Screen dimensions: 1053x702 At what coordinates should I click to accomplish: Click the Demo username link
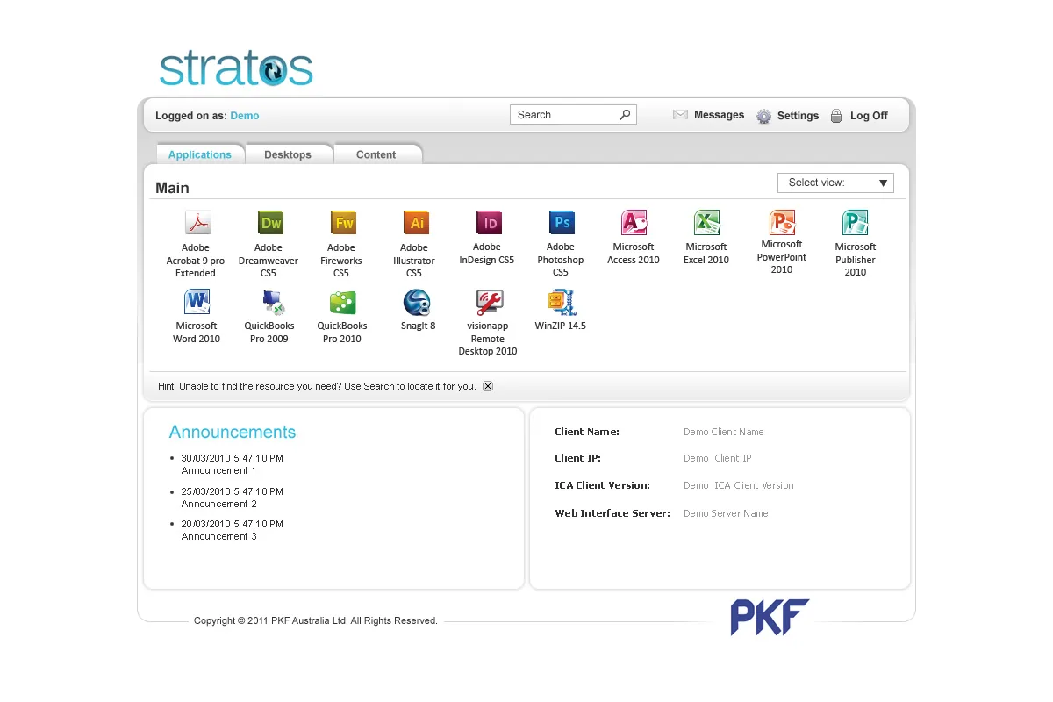(x=245, y=116)
